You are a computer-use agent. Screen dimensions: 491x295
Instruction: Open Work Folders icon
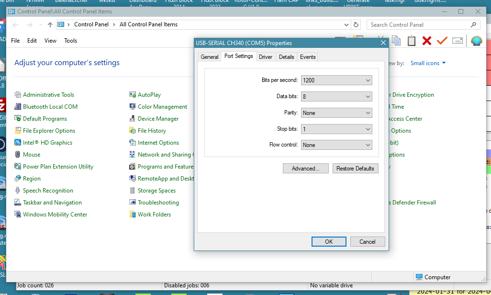pyautogui.click(x=133, y=215)
